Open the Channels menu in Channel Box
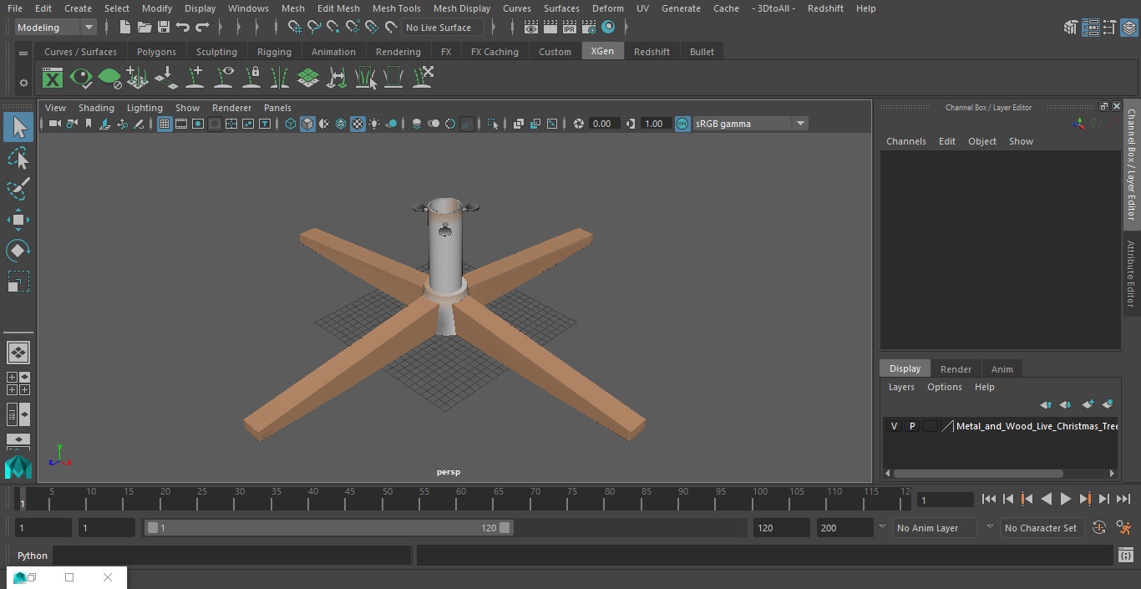Image resolution: width=1141 pixels, height=589 pixels. (x=906, y=141)
